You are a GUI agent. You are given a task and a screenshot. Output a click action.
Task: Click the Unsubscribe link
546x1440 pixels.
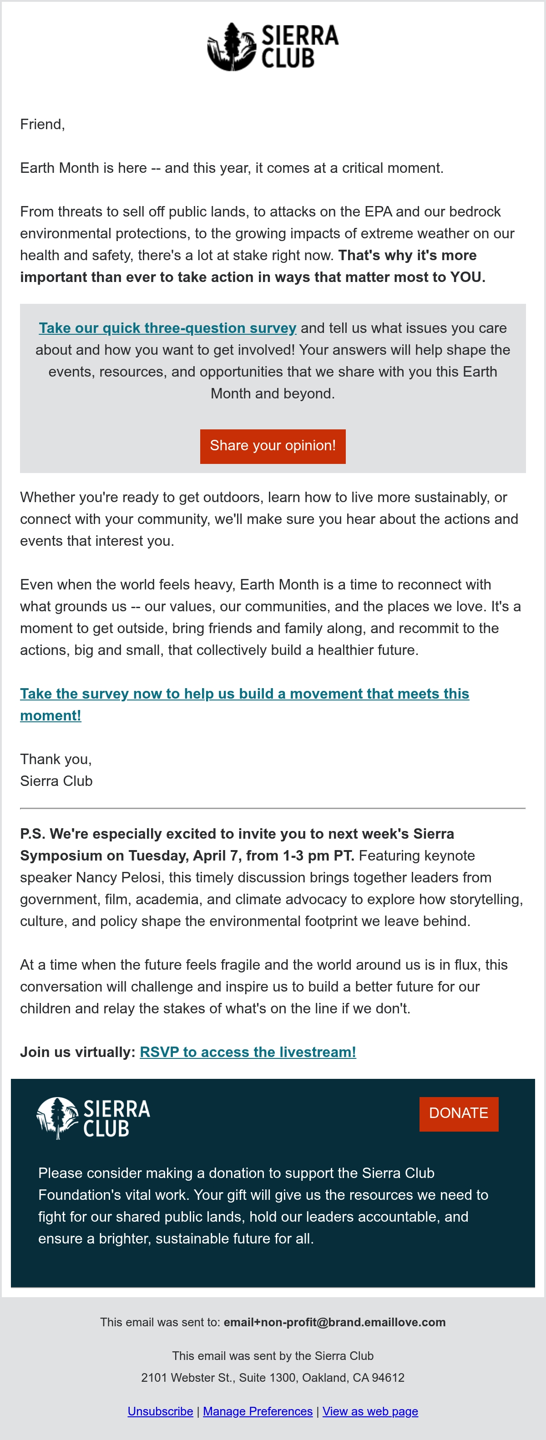161,1411
